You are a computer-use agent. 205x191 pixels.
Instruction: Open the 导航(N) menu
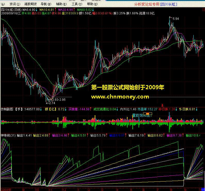click(x=46, y=4)
